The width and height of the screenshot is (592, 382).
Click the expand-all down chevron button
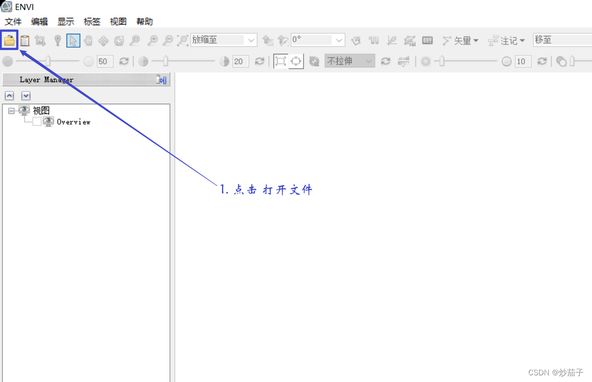pyautogui.click(x=25, y=95)
